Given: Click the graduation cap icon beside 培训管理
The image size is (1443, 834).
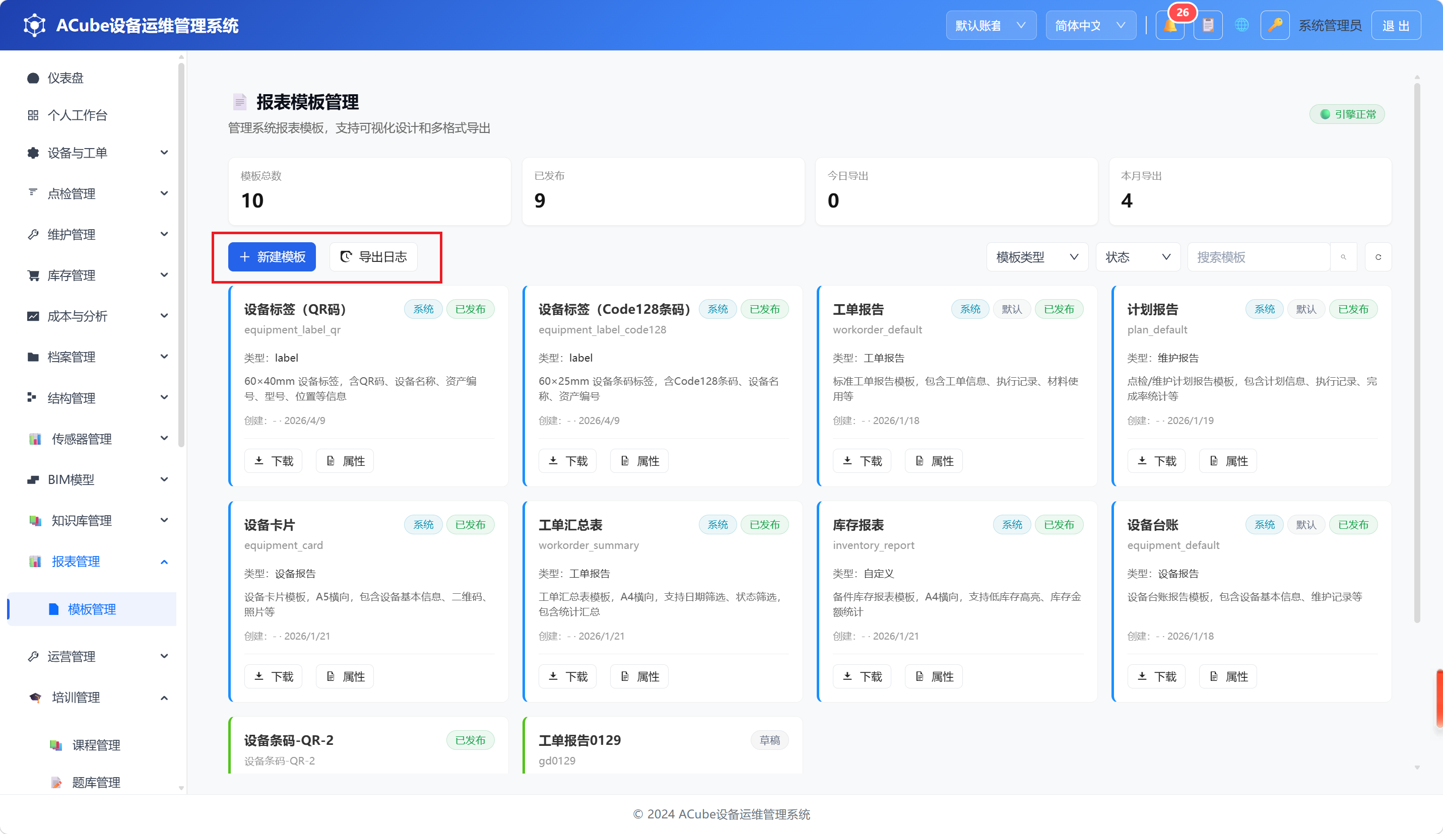Looking at the screenshot, I should (35, 698).
